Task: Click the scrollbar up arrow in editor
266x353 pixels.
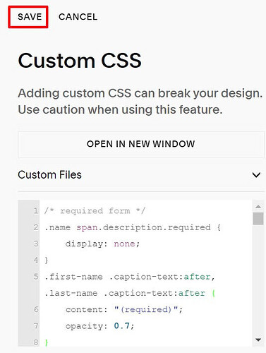Action: pos(258,207)
